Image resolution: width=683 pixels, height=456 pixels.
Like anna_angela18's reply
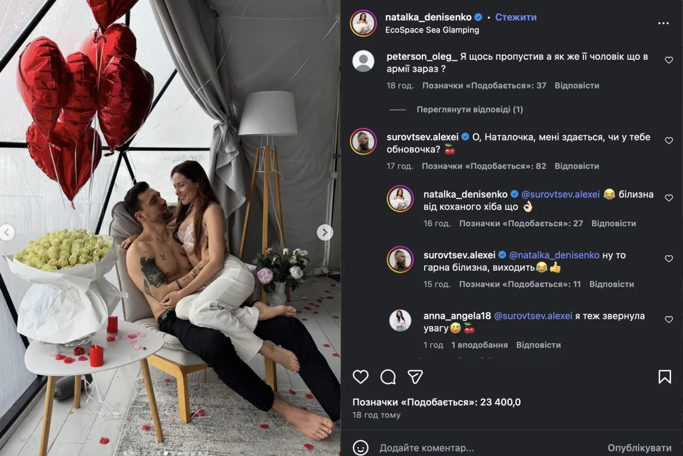pos(669,320)
